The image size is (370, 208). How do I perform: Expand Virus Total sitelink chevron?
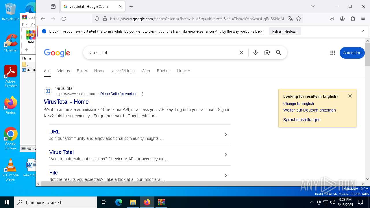coord(226,155)
